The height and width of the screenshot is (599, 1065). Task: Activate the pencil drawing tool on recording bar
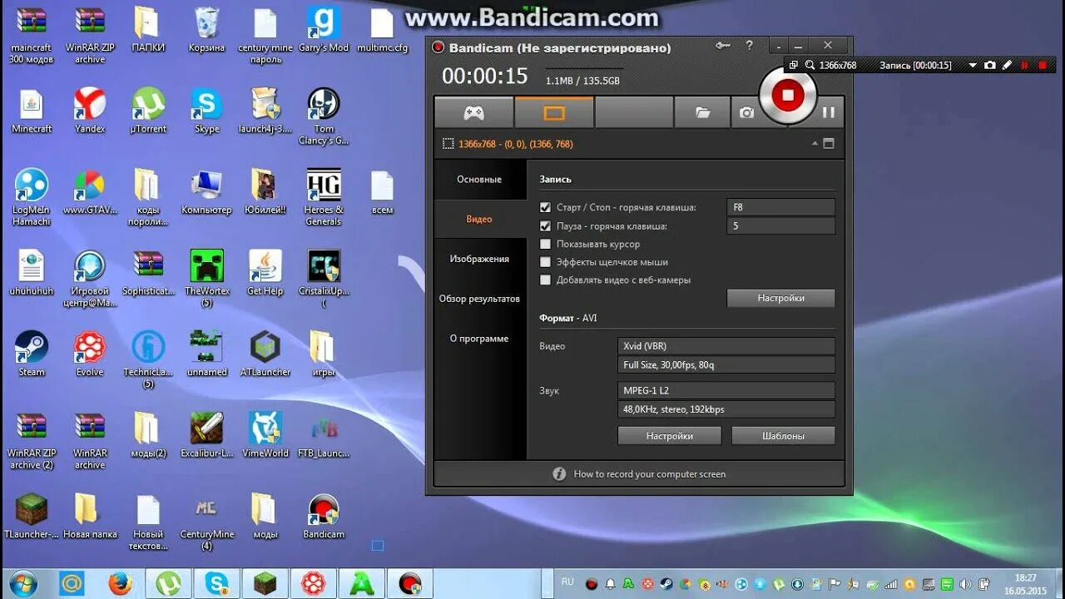point(1007,65)
